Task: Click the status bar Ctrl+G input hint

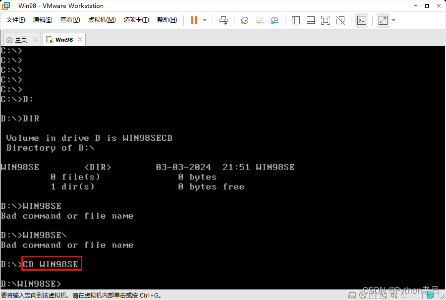Action: pos(81,296)
